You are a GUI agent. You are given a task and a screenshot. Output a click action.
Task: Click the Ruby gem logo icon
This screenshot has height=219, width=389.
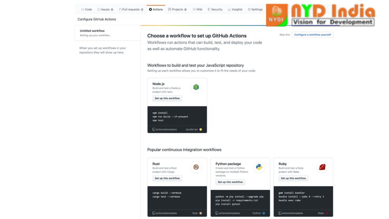pyautogui.click(x=322, y=167)
